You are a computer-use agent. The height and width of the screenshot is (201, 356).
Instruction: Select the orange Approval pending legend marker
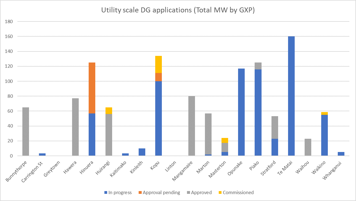tap(141, 192)
